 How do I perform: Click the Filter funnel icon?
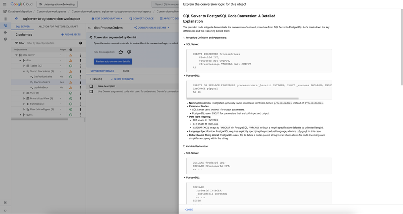17,43
